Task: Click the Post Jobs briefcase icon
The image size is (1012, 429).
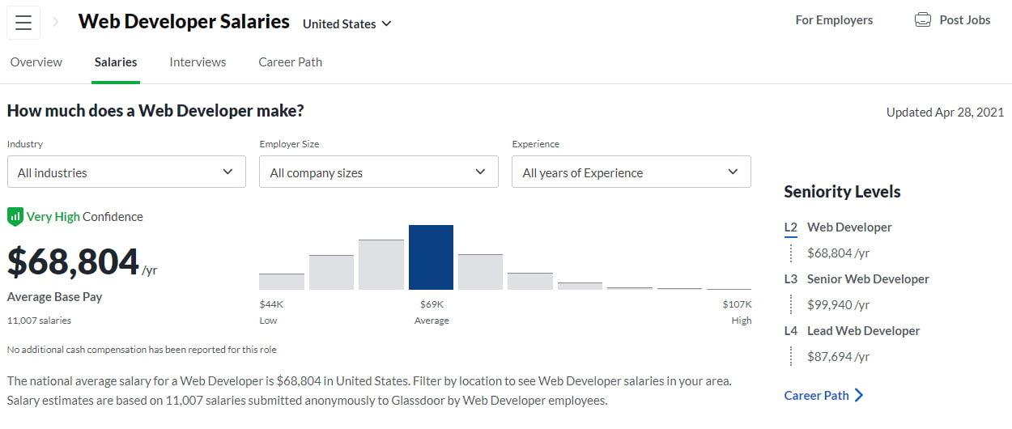Action: click(922, 20)
